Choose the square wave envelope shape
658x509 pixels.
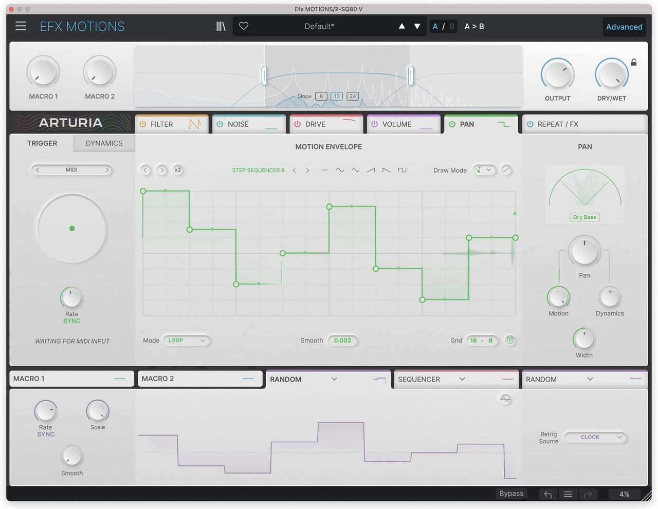[402, 170]
